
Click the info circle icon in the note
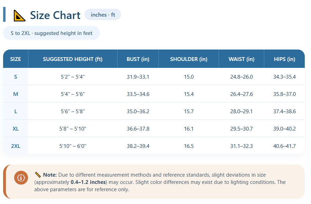21,178
